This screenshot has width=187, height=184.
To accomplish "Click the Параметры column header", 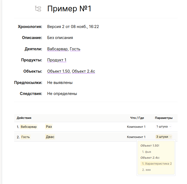I will point(164,118).
